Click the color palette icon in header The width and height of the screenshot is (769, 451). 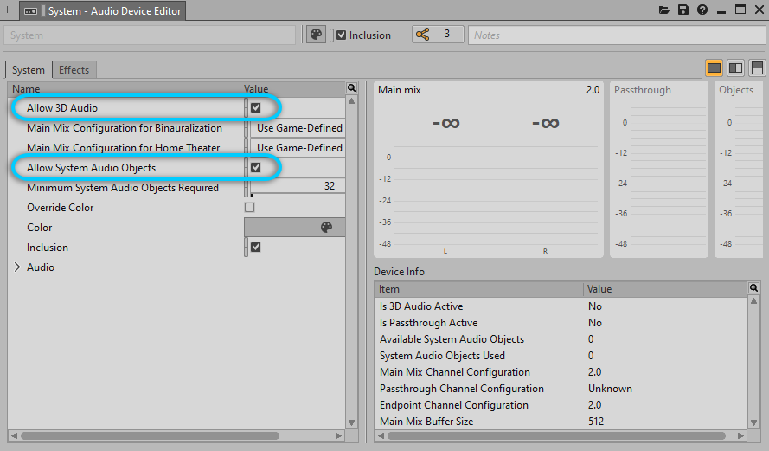point(317,35)
